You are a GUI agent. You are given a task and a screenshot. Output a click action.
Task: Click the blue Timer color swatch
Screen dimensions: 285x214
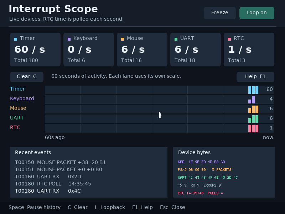click(16, 39)
